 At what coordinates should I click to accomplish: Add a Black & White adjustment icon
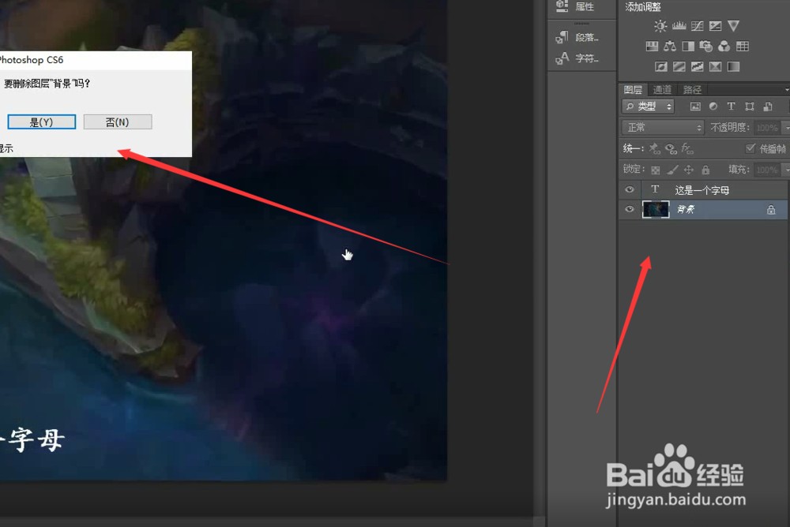coord(688,47)
